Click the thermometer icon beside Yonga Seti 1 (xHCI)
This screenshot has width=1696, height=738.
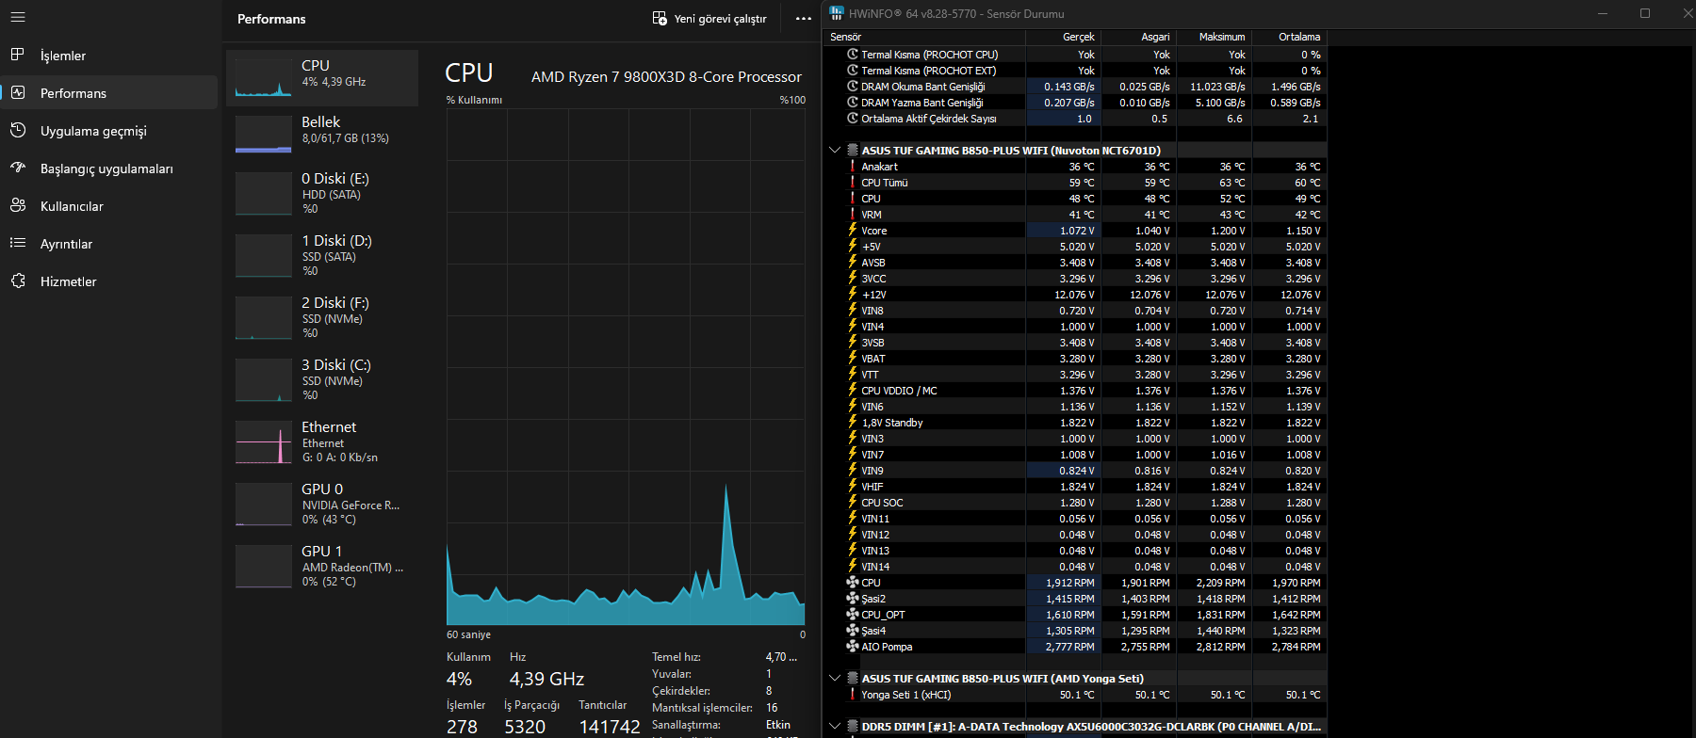pos(853,695)
